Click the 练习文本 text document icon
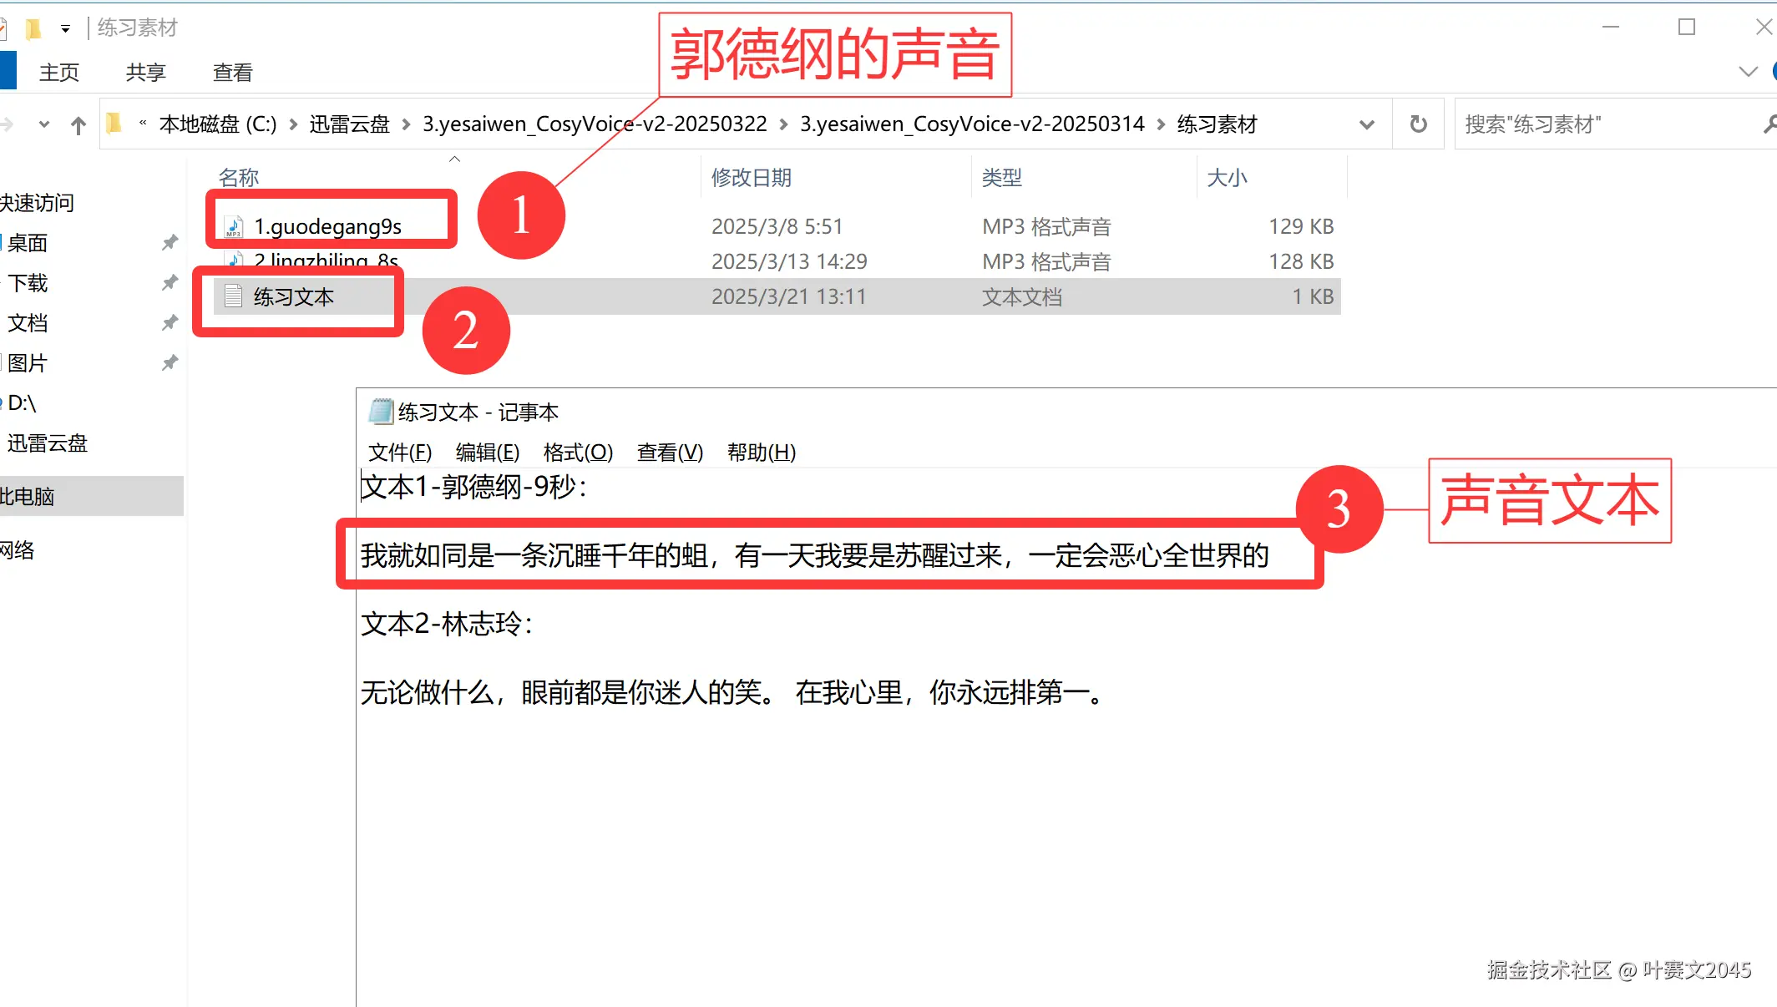This screenshot has width=1777, height=1007. coord(234,296)
